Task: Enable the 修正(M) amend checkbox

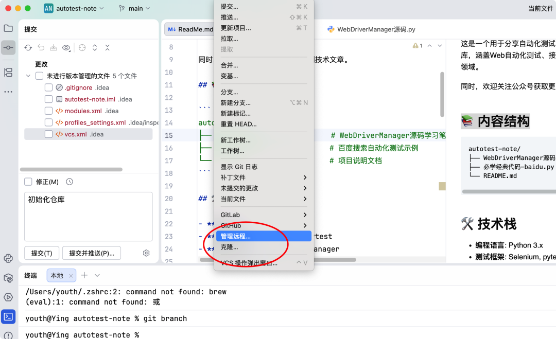Action: pos(28,182)
